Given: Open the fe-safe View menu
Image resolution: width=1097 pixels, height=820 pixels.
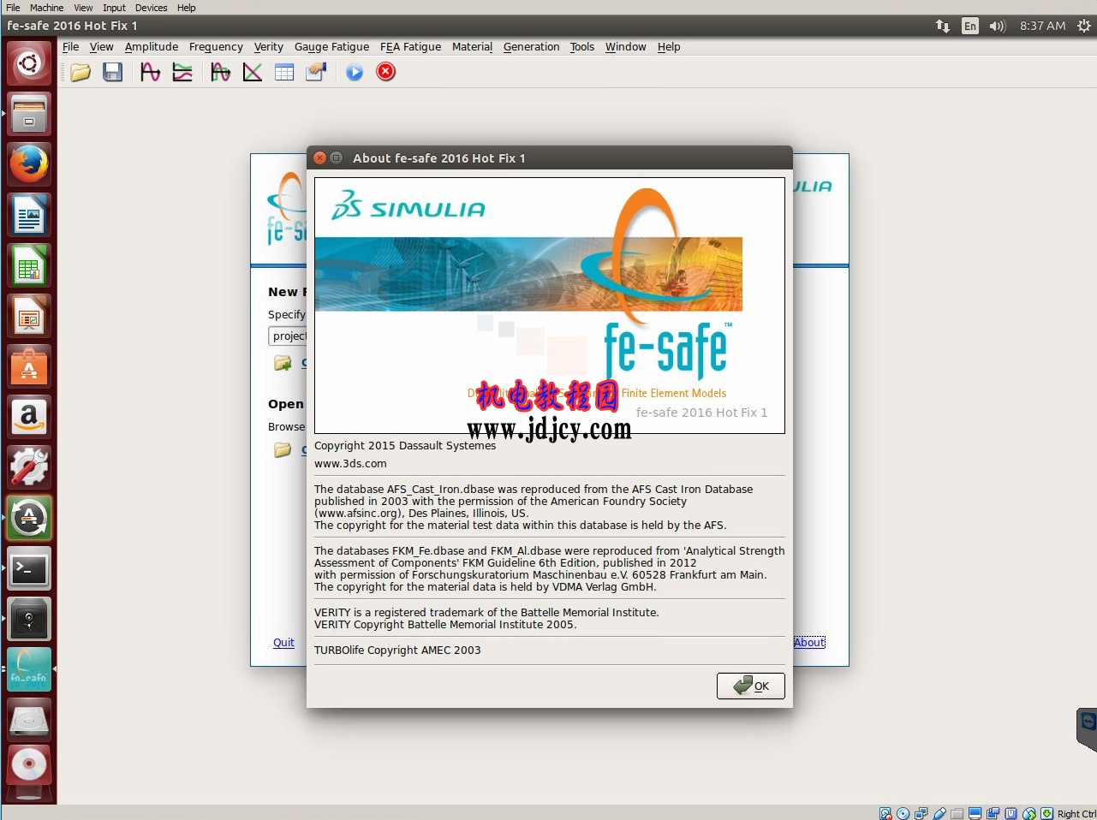Looking at the screenshot, I should tap(101, 47).
